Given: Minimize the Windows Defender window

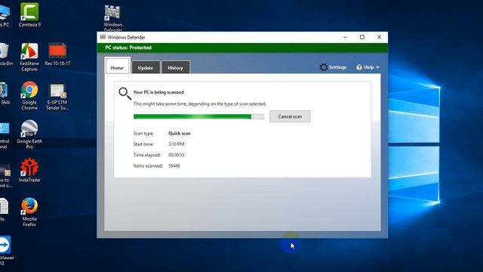Looking at the screenshot, I should [x=346, y=37].
